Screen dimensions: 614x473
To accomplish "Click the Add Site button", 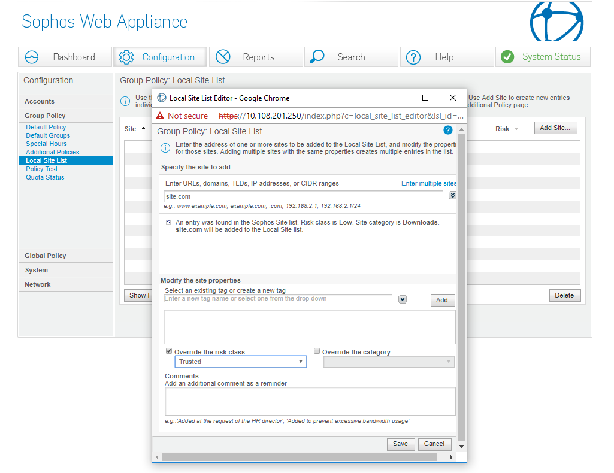I will [555, 128].
